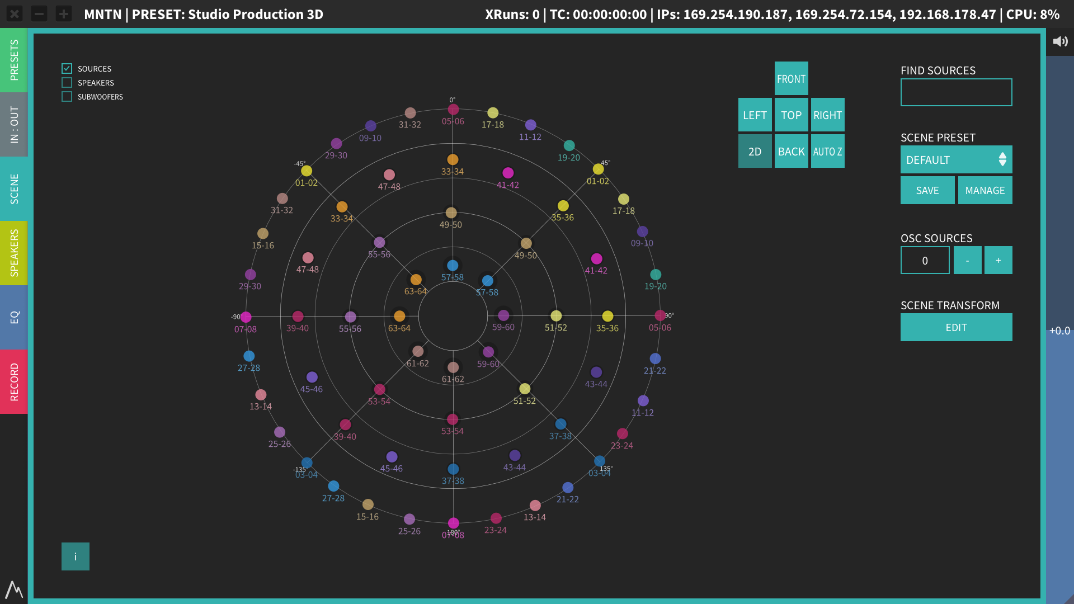Image resolution: width=1074 pixels, height=604 pixels.
Task: Click the FIND SOURCES input field
Action: coord(956,92)
